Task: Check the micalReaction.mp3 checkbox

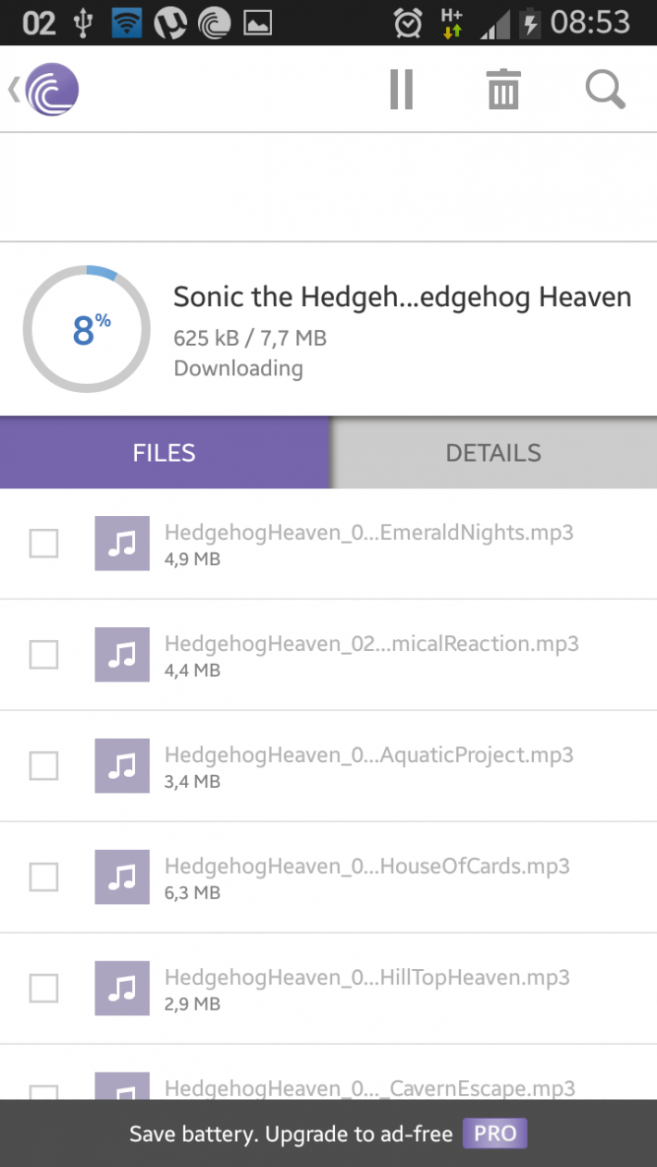Action: point(43,655)
